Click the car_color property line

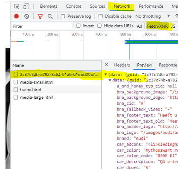pyautogui.click(x=147, y=150)
